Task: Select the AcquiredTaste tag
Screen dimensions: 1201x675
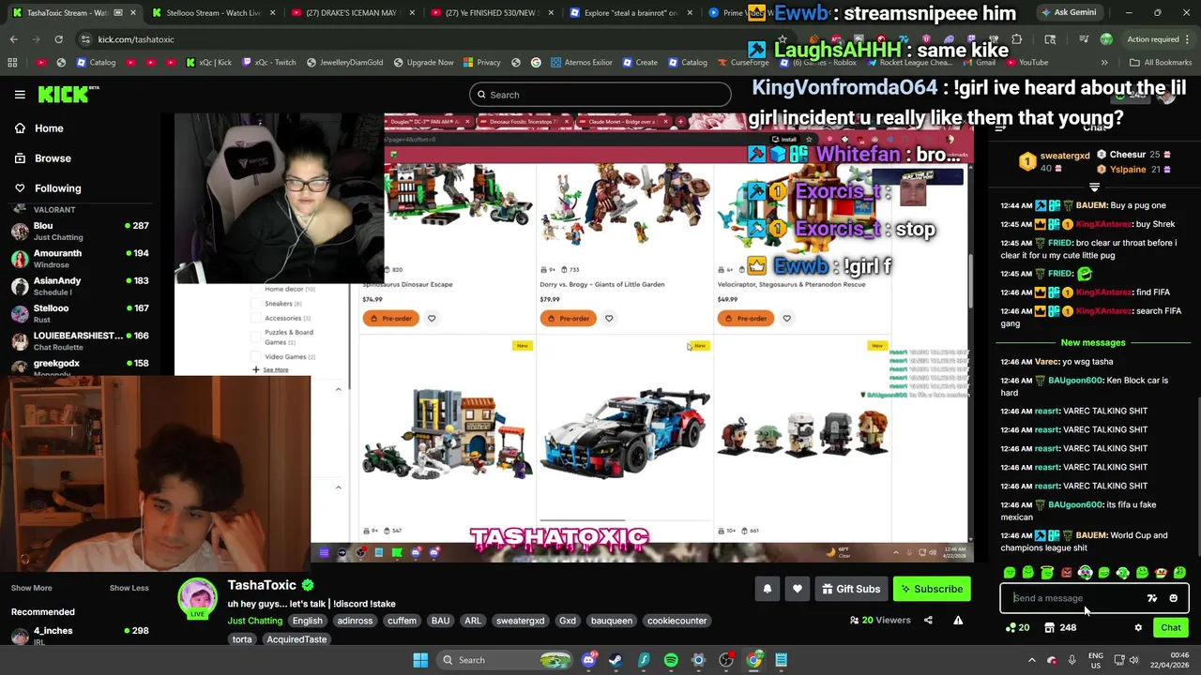Action: click(x=296, y=639)
